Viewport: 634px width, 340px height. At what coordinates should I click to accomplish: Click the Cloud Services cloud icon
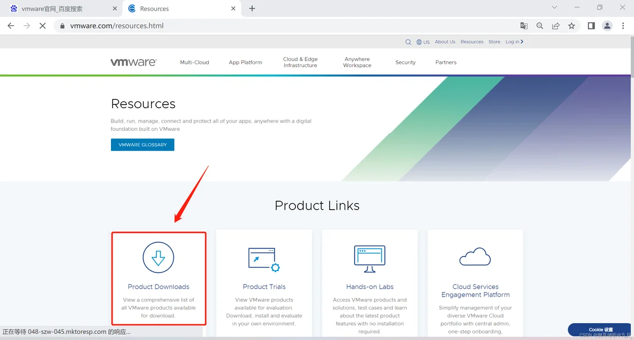pyautogui.click(x=475, y=257)
